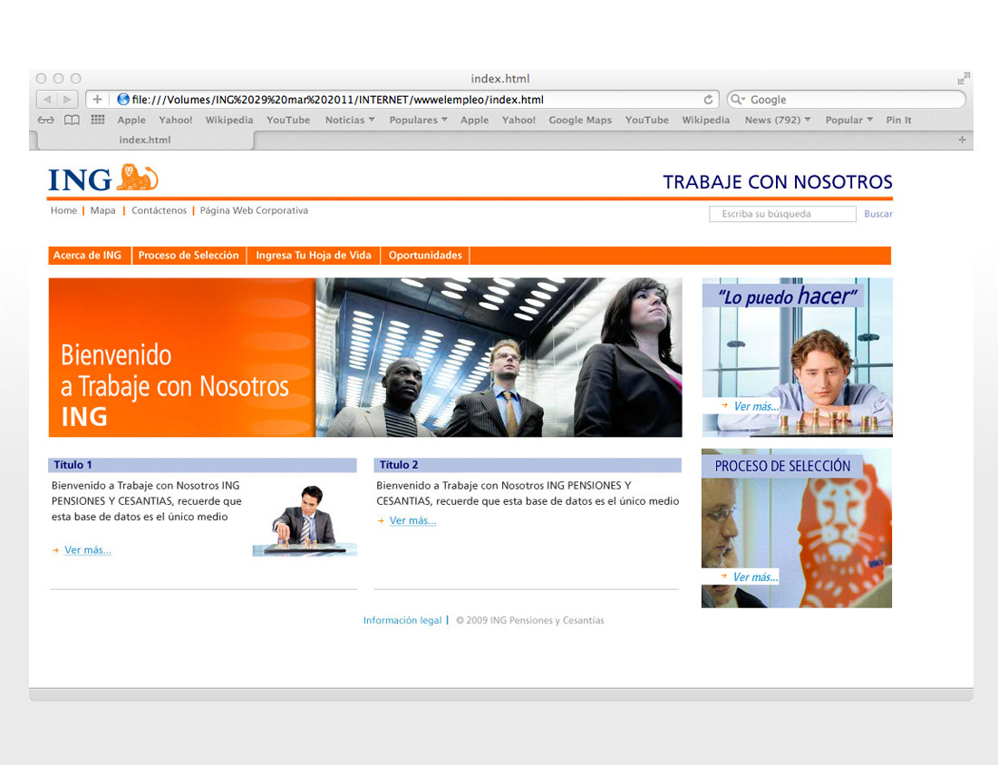
Task: Open the first Wikipedia bookmark
Action: [229, 120]
